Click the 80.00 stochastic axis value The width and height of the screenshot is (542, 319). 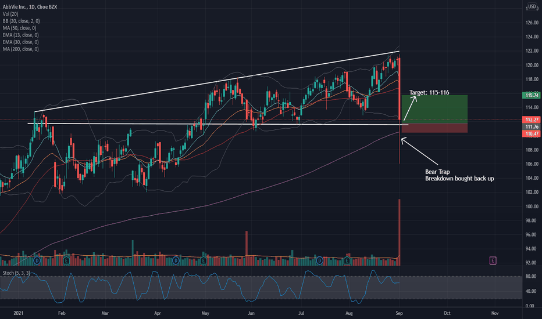(530, 277)
